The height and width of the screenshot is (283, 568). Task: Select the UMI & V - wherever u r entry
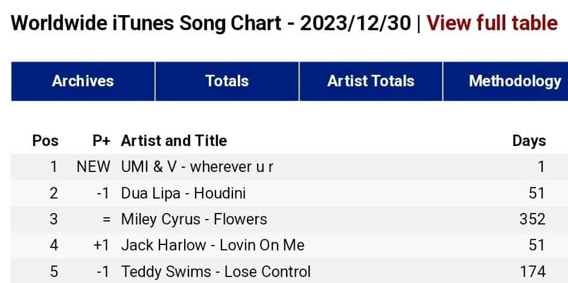[x=197, y=167]
